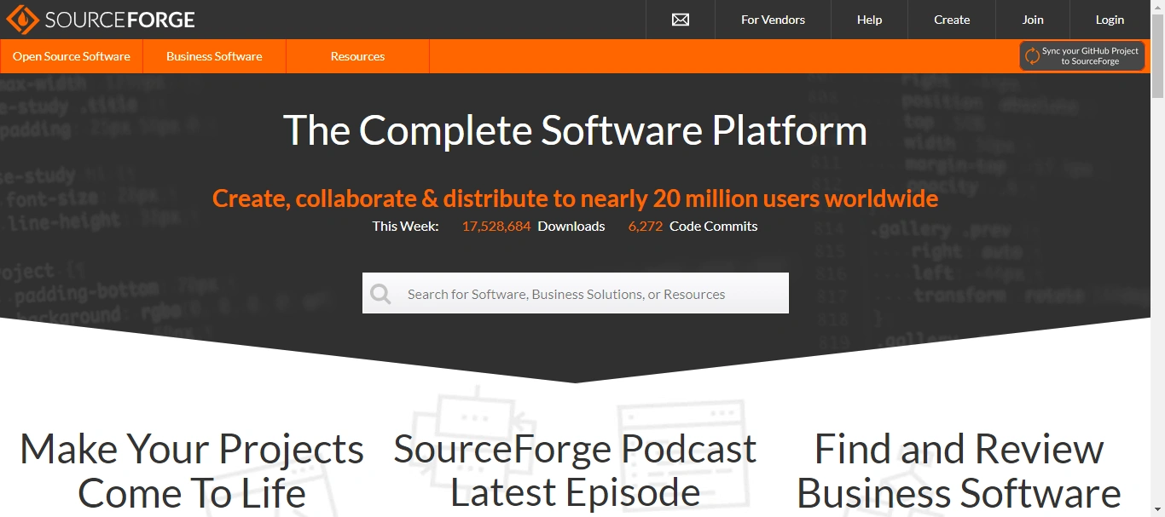Click the page vertical scrollbar thumb

click(x=1157, y=56)
